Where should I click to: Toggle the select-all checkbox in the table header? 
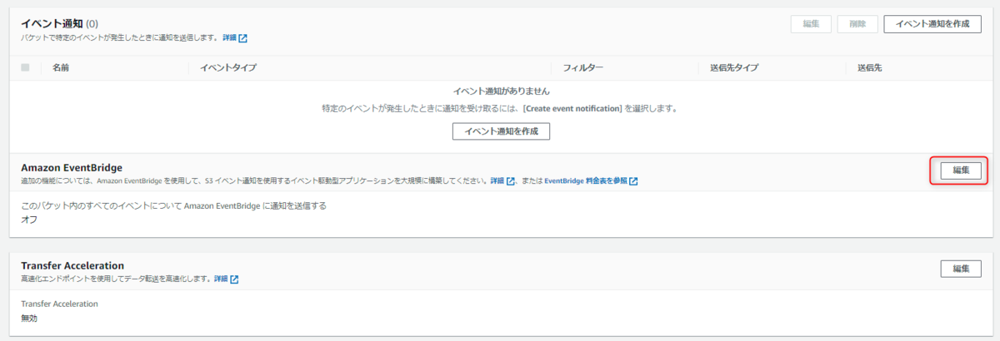(25, 67)
